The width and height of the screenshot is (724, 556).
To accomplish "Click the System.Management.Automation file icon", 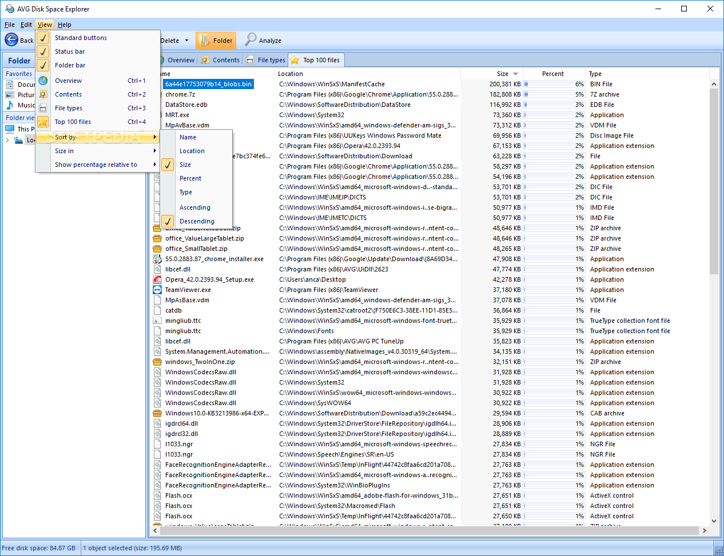I will (157, 351).
